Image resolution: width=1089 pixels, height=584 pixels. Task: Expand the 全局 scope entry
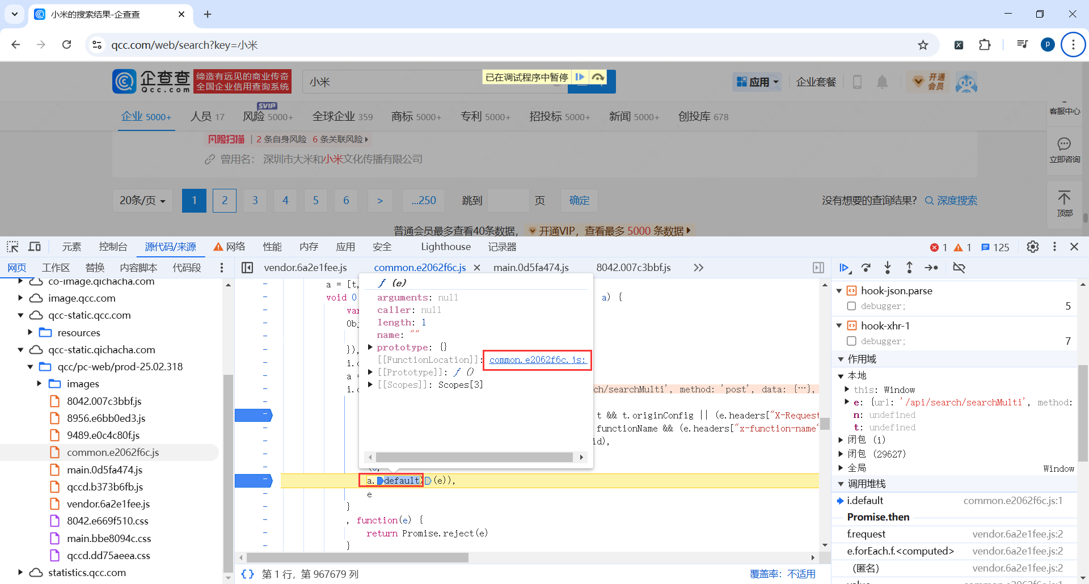[x=841, y=468]
